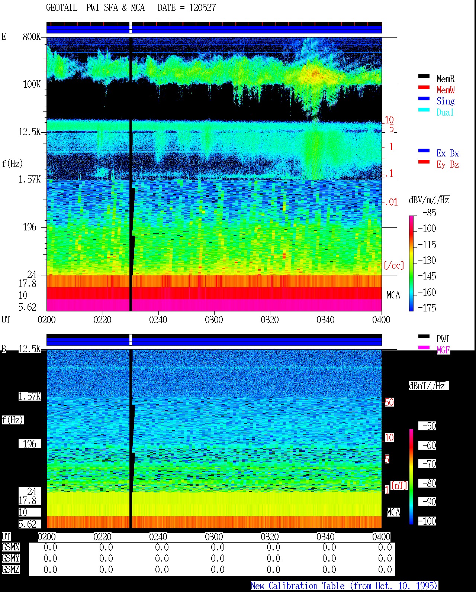This screenshot has height=592, width=476.
Task: Click the 5.62 label on the B panel axis
Action: coord(28,524)
